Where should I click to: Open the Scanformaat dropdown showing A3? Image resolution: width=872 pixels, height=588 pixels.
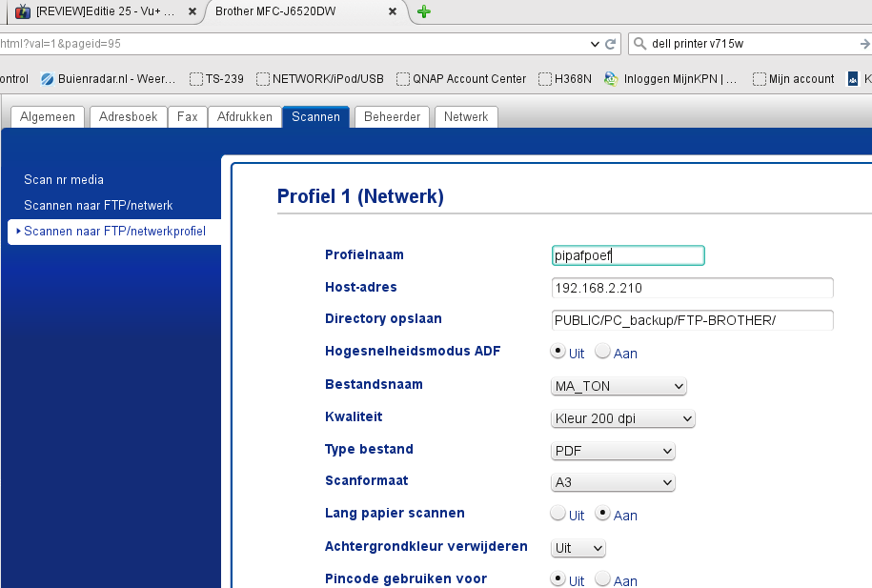point(613,482)
